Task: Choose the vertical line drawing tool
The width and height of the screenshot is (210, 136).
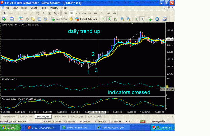Action: (x=19, y=13)
